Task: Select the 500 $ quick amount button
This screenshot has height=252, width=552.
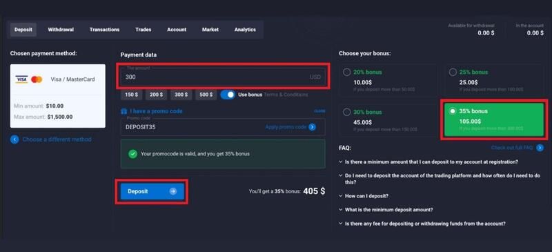Action: [206, 95]
